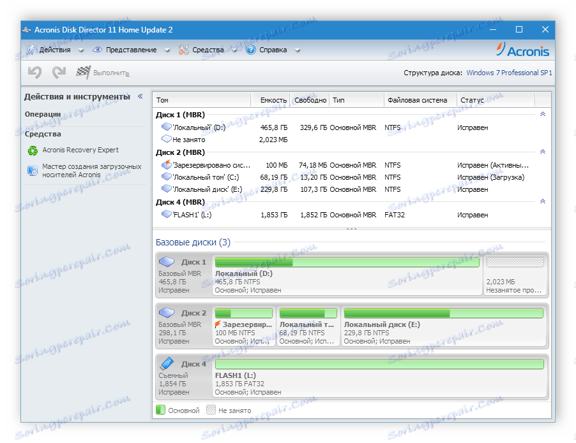Expand dropdown arrow next to Средства

[x=234, y=50]
